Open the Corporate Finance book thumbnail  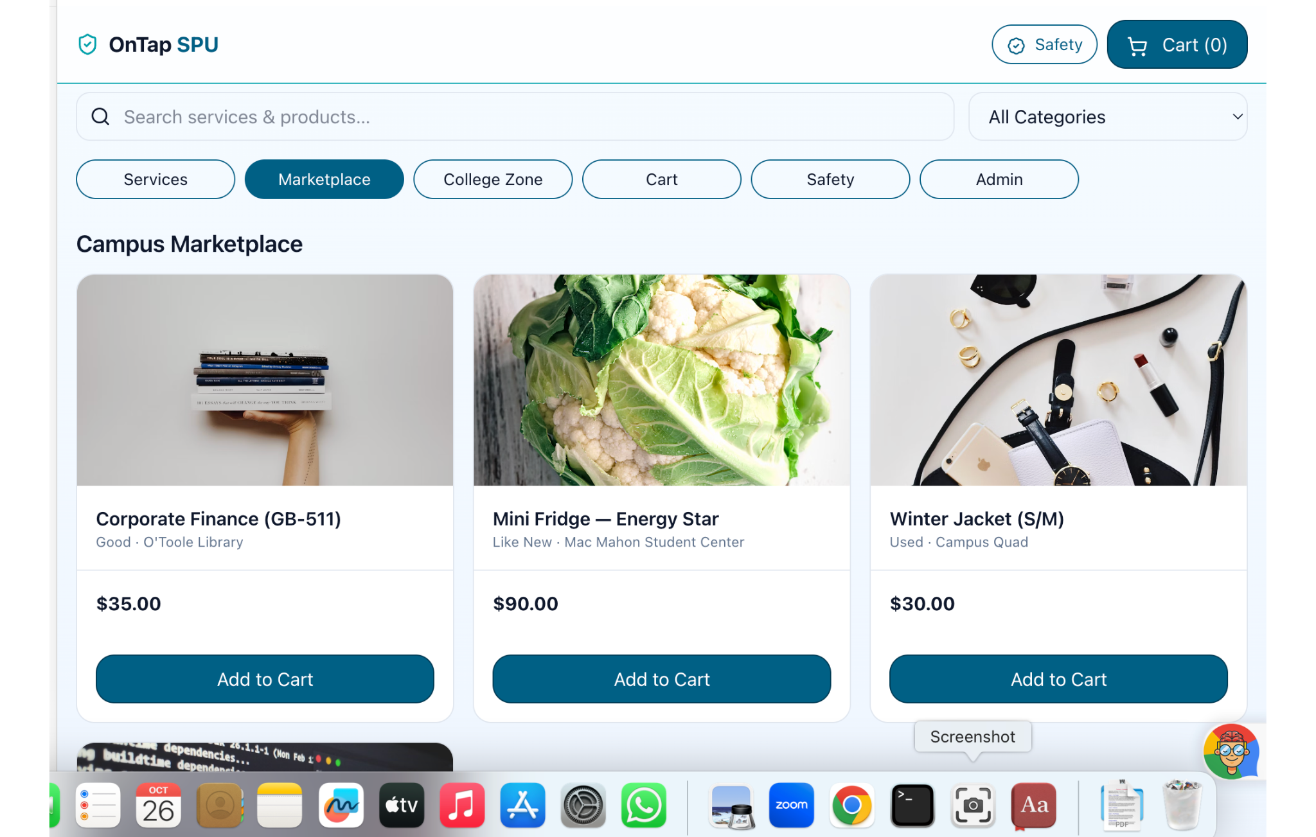coord(265,380)
